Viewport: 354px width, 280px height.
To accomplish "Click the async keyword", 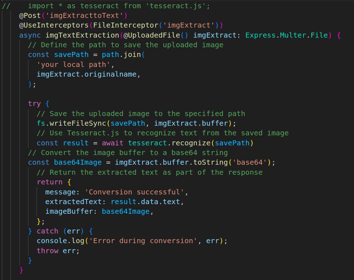I will (x=30, y=35).
